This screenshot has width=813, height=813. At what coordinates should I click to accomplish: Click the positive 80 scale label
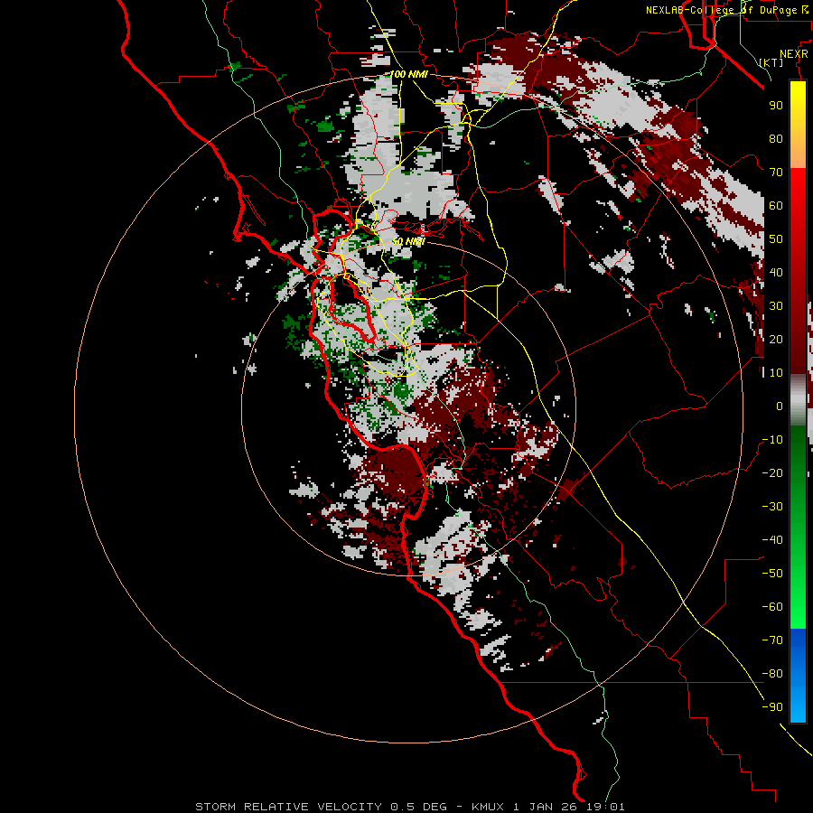point(776,138)
